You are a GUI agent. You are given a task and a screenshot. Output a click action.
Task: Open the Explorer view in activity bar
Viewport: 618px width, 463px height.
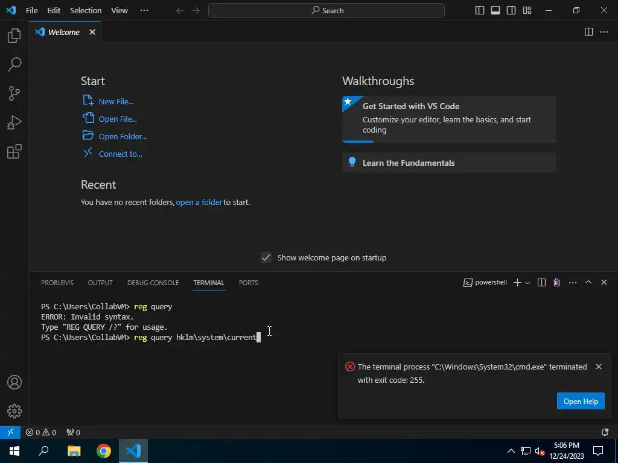pyautogui.click(x=14, y=36)
